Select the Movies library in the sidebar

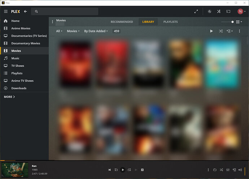pyautogui.click(x=25, y=51)
